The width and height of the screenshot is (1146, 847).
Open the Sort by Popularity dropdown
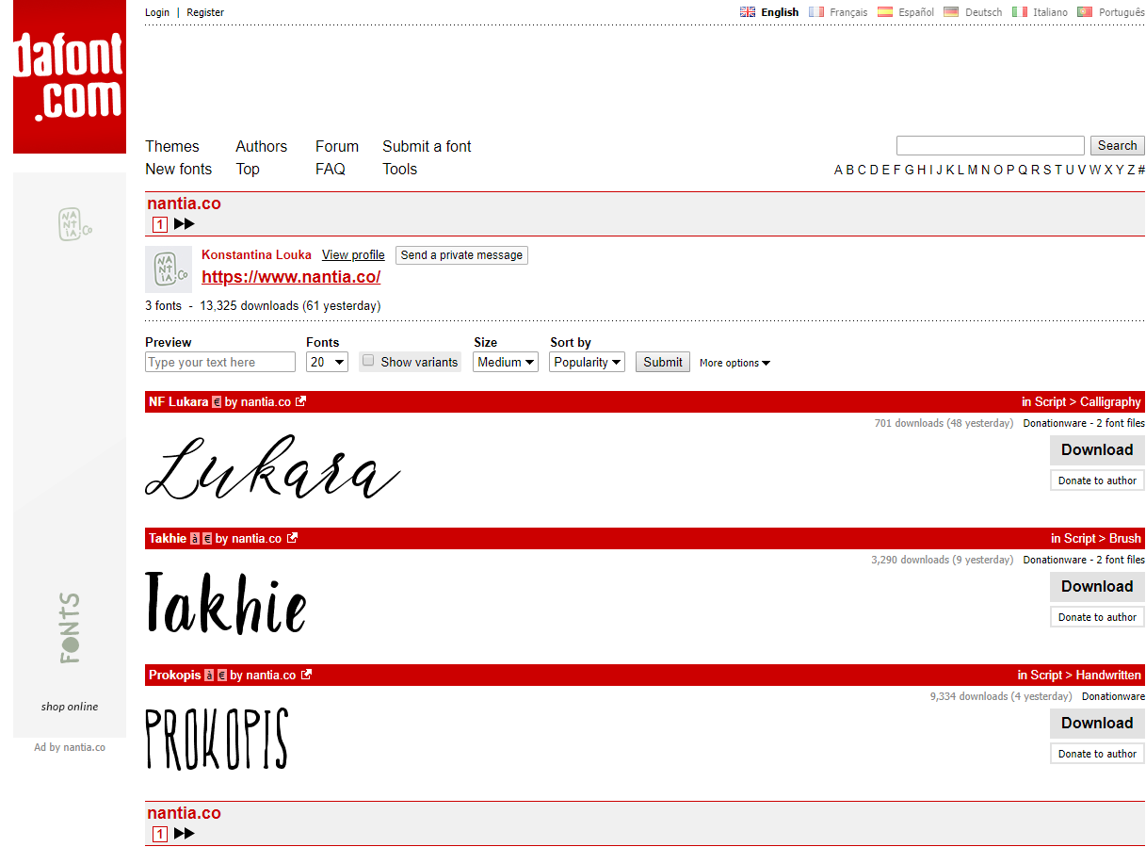588,362
